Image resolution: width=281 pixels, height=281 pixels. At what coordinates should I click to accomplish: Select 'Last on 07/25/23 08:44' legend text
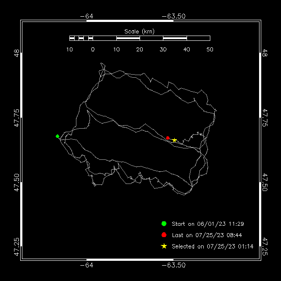[x=207, y=235]
